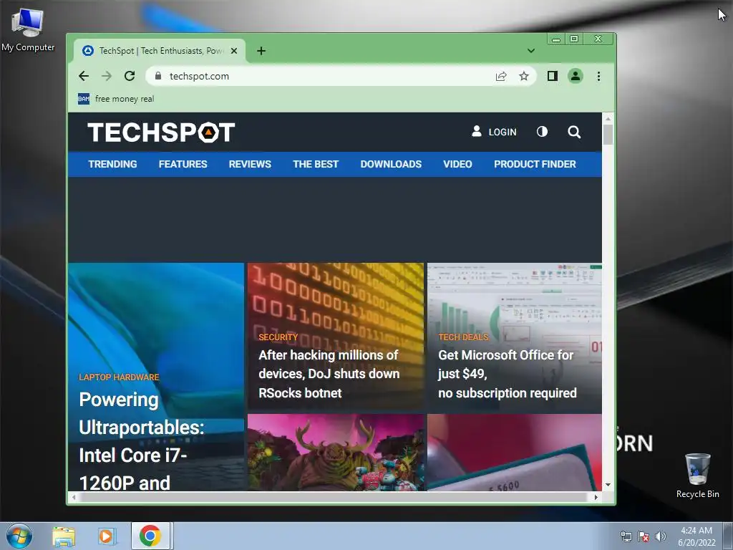Open Windows Explorer from the taskbar

coord(64,536)
